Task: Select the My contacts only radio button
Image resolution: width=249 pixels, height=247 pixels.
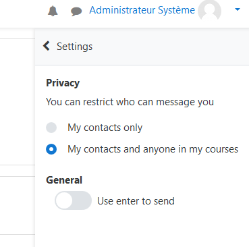Action: [x=51, y=128]
